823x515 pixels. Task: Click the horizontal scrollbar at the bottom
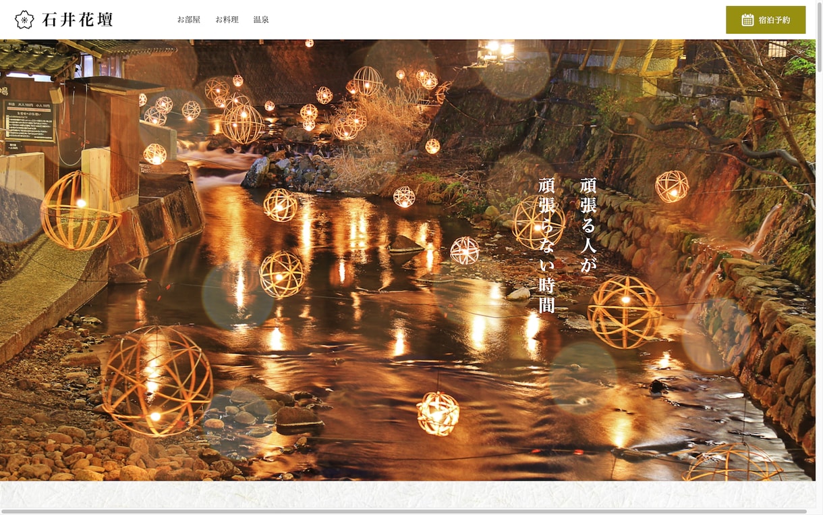click(405, 512)
